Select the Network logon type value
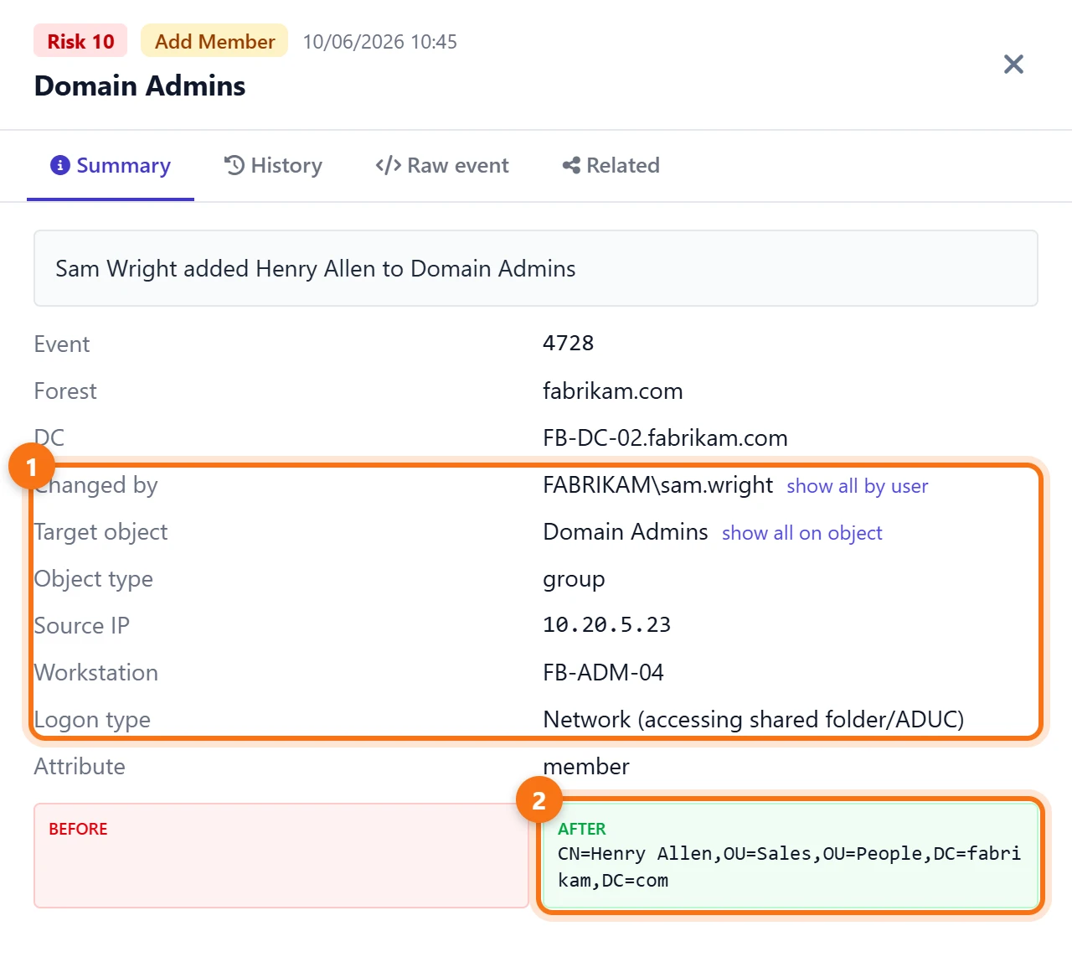 click(x=753, y=719)
